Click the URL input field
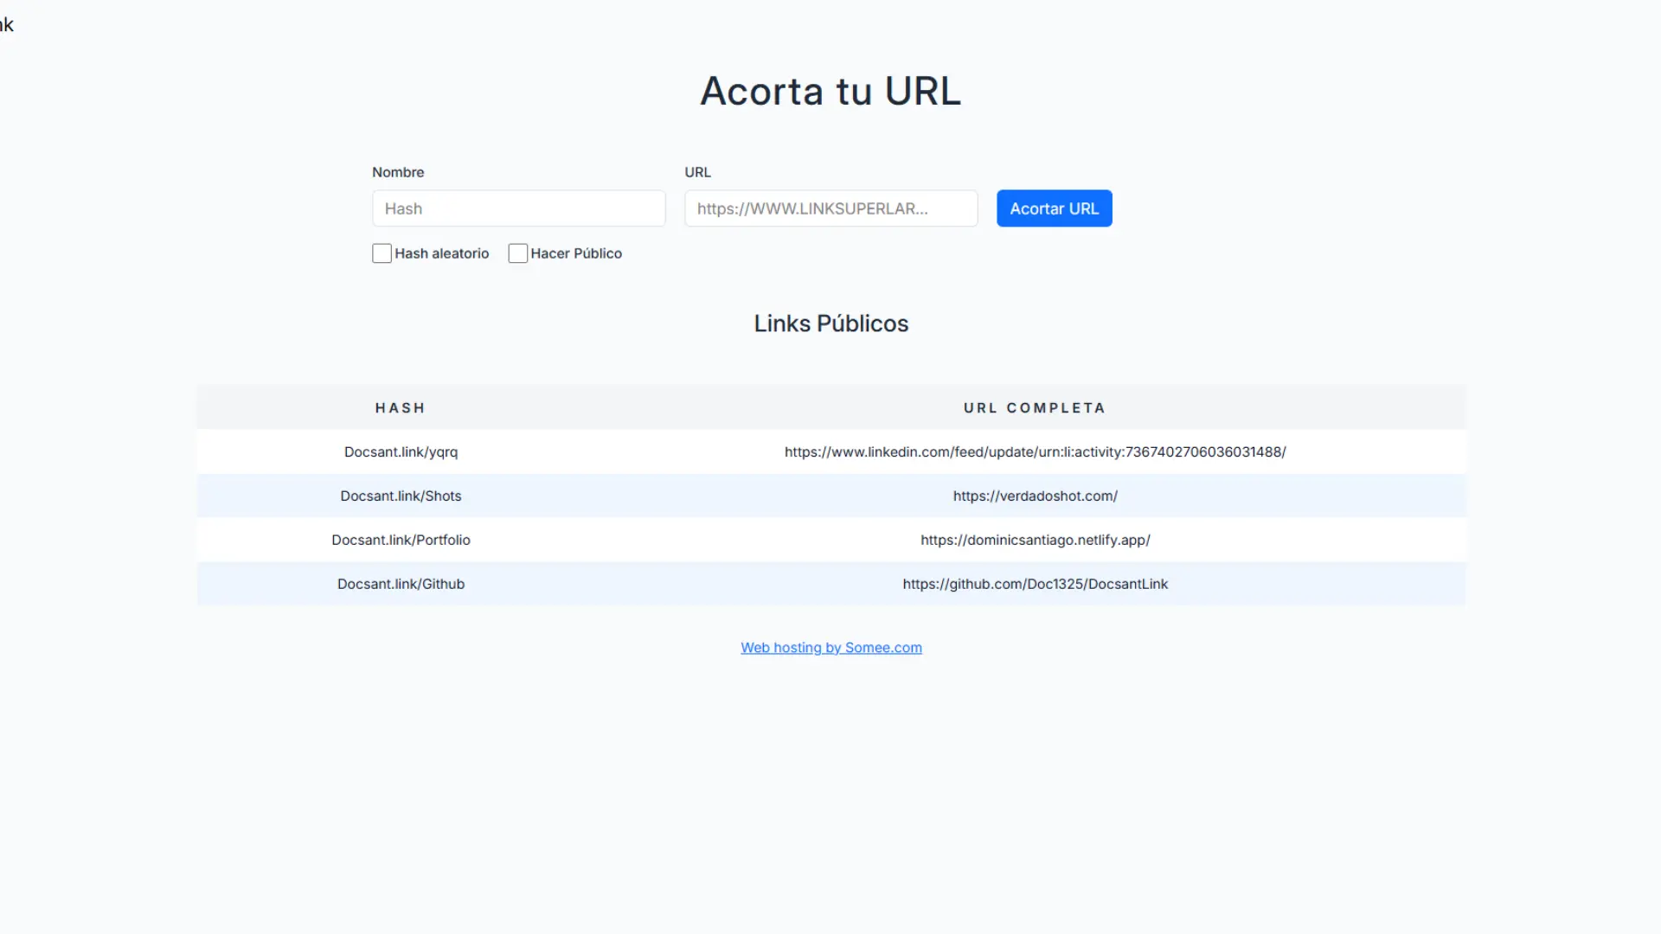Image resolution: width=1661 pixels, height=934 pixels. 830,208
